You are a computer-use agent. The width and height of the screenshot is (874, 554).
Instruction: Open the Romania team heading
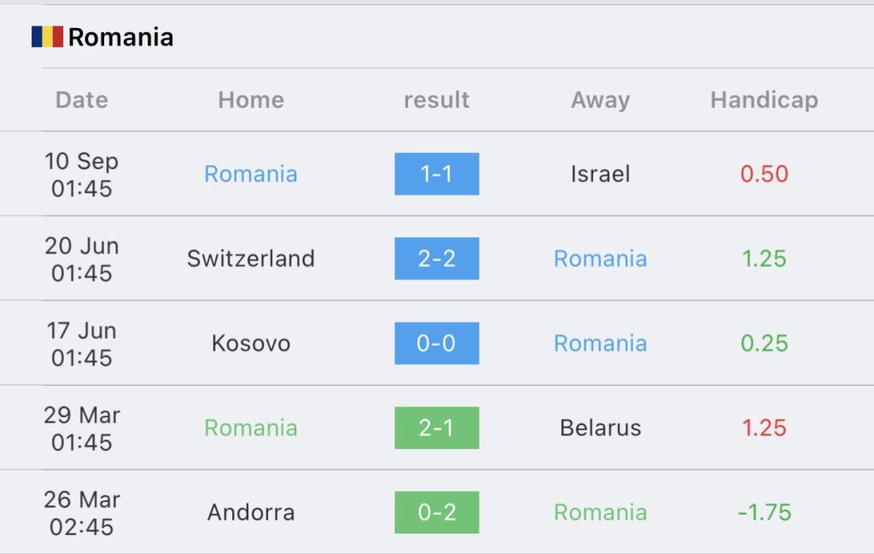[120, 37]
